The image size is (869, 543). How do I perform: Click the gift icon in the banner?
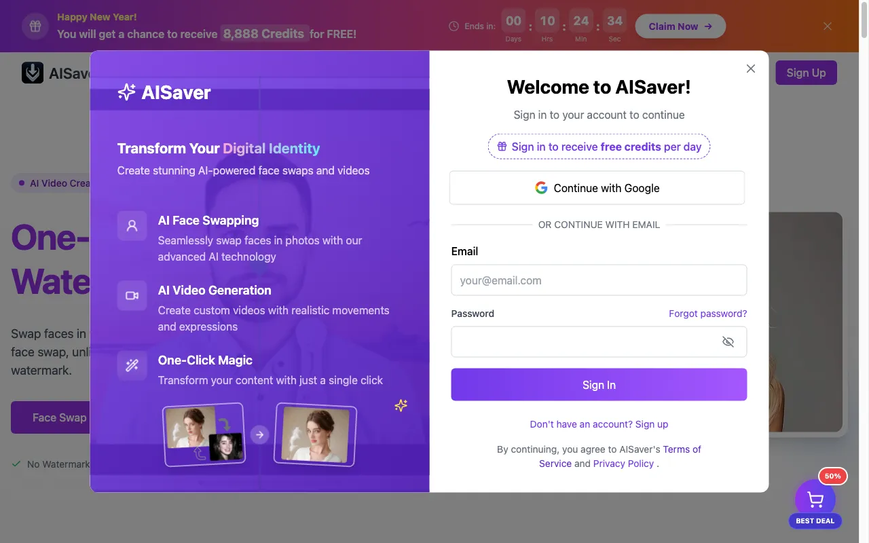pyautogui.click(x=35, y=26)
